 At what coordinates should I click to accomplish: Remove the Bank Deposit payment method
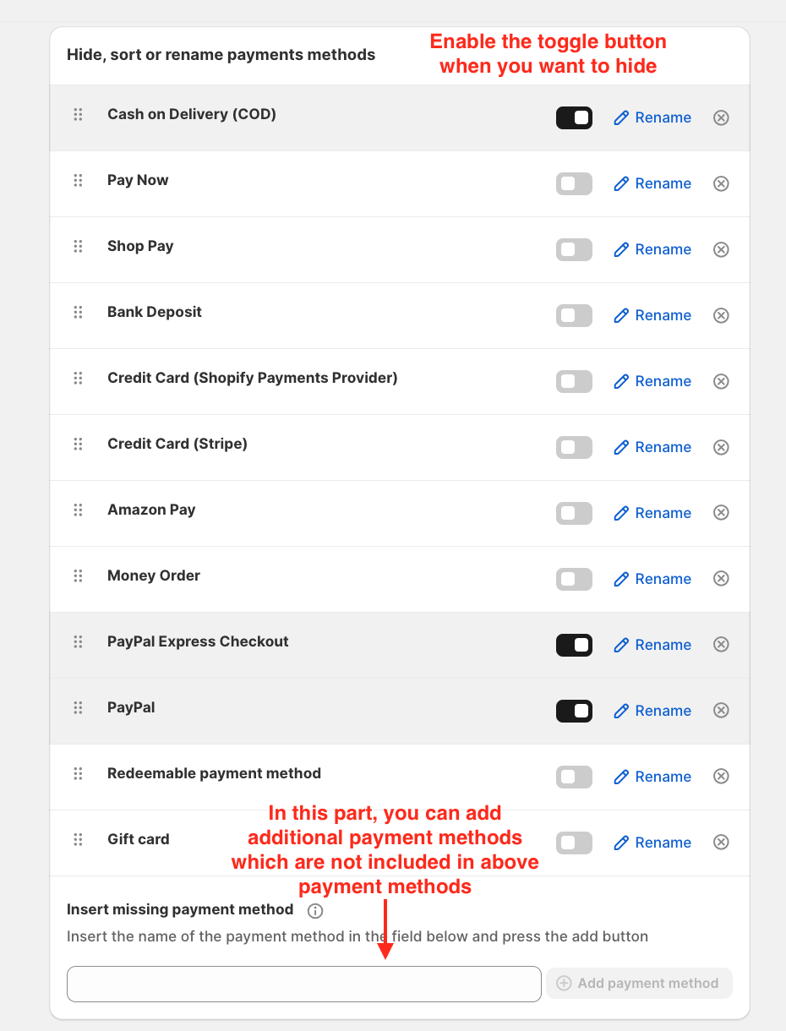(721, 315)
